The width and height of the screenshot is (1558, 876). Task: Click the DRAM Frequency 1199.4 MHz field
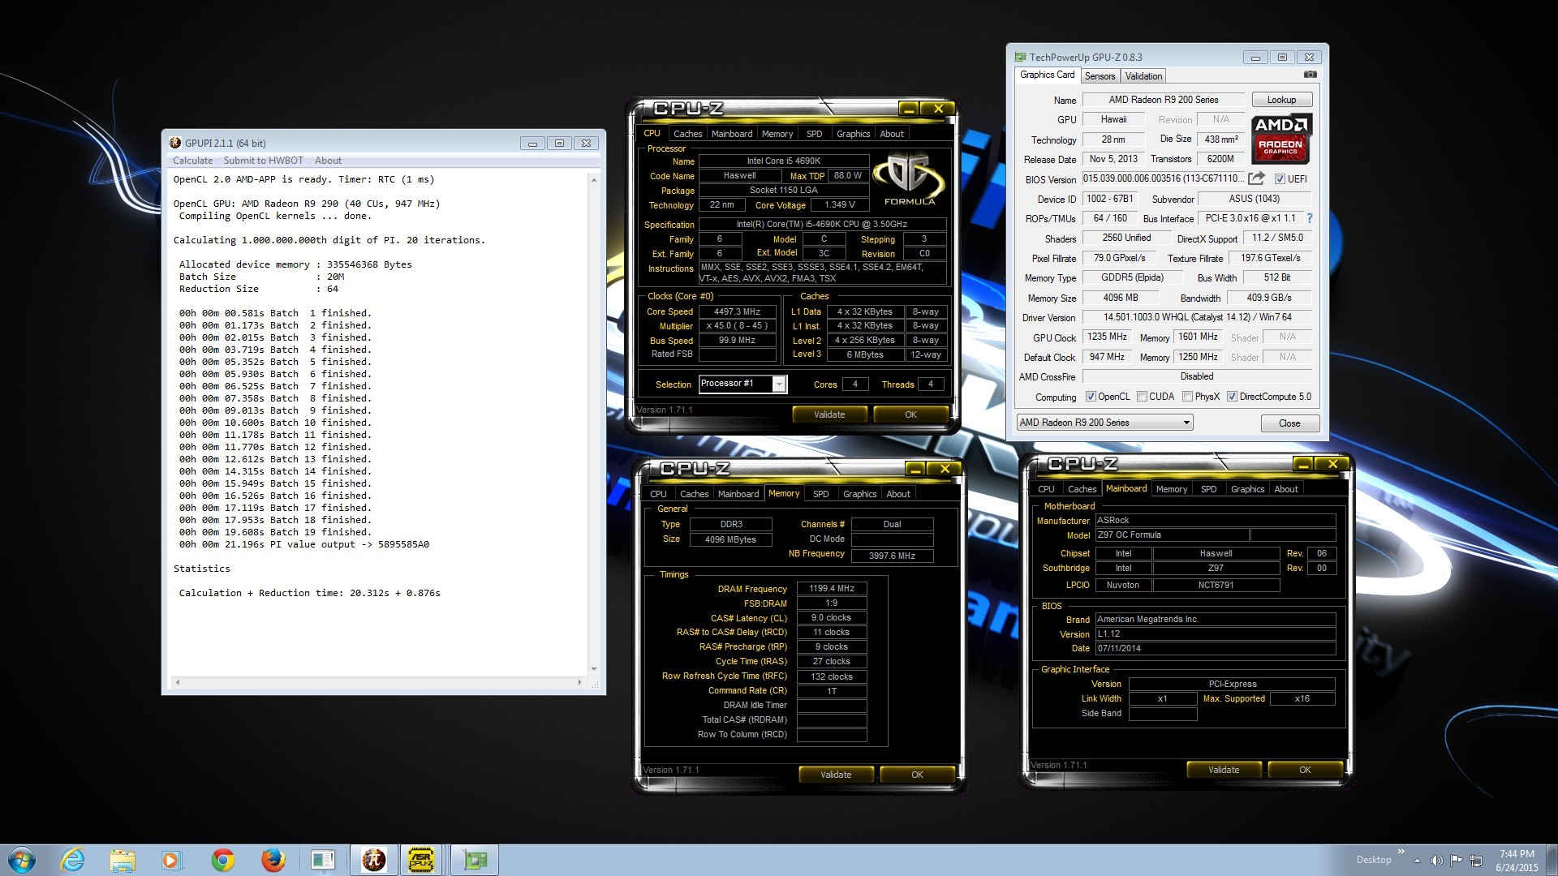[832, 588]
